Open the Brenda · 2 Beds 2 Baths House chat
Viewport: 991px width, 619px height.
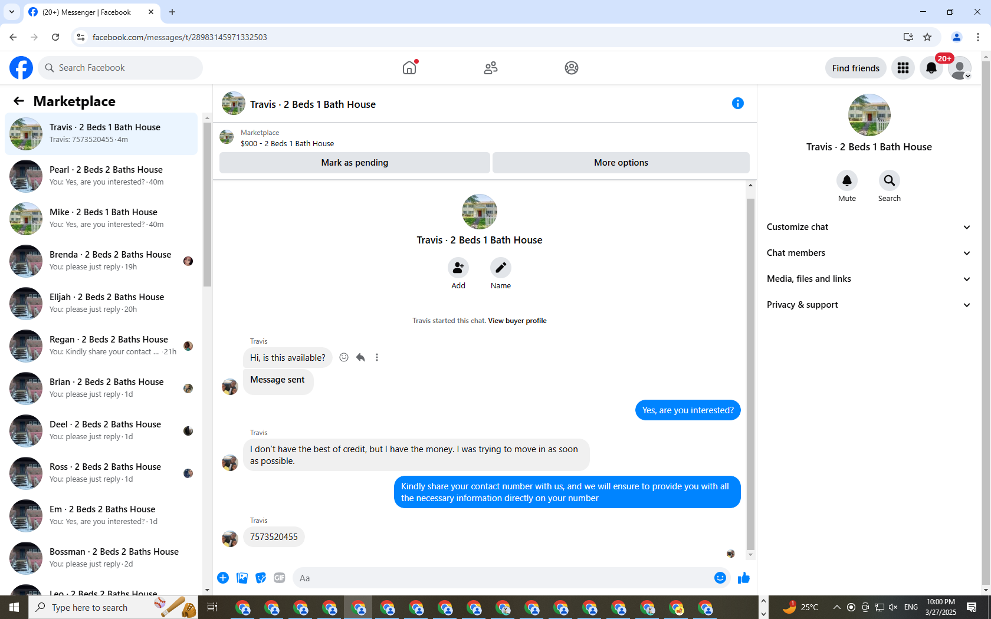point(101,261)
